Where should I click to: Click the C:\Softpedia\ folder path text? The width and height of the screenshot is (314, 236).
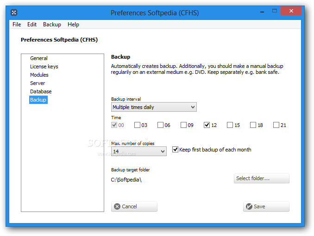pos(126,180)
